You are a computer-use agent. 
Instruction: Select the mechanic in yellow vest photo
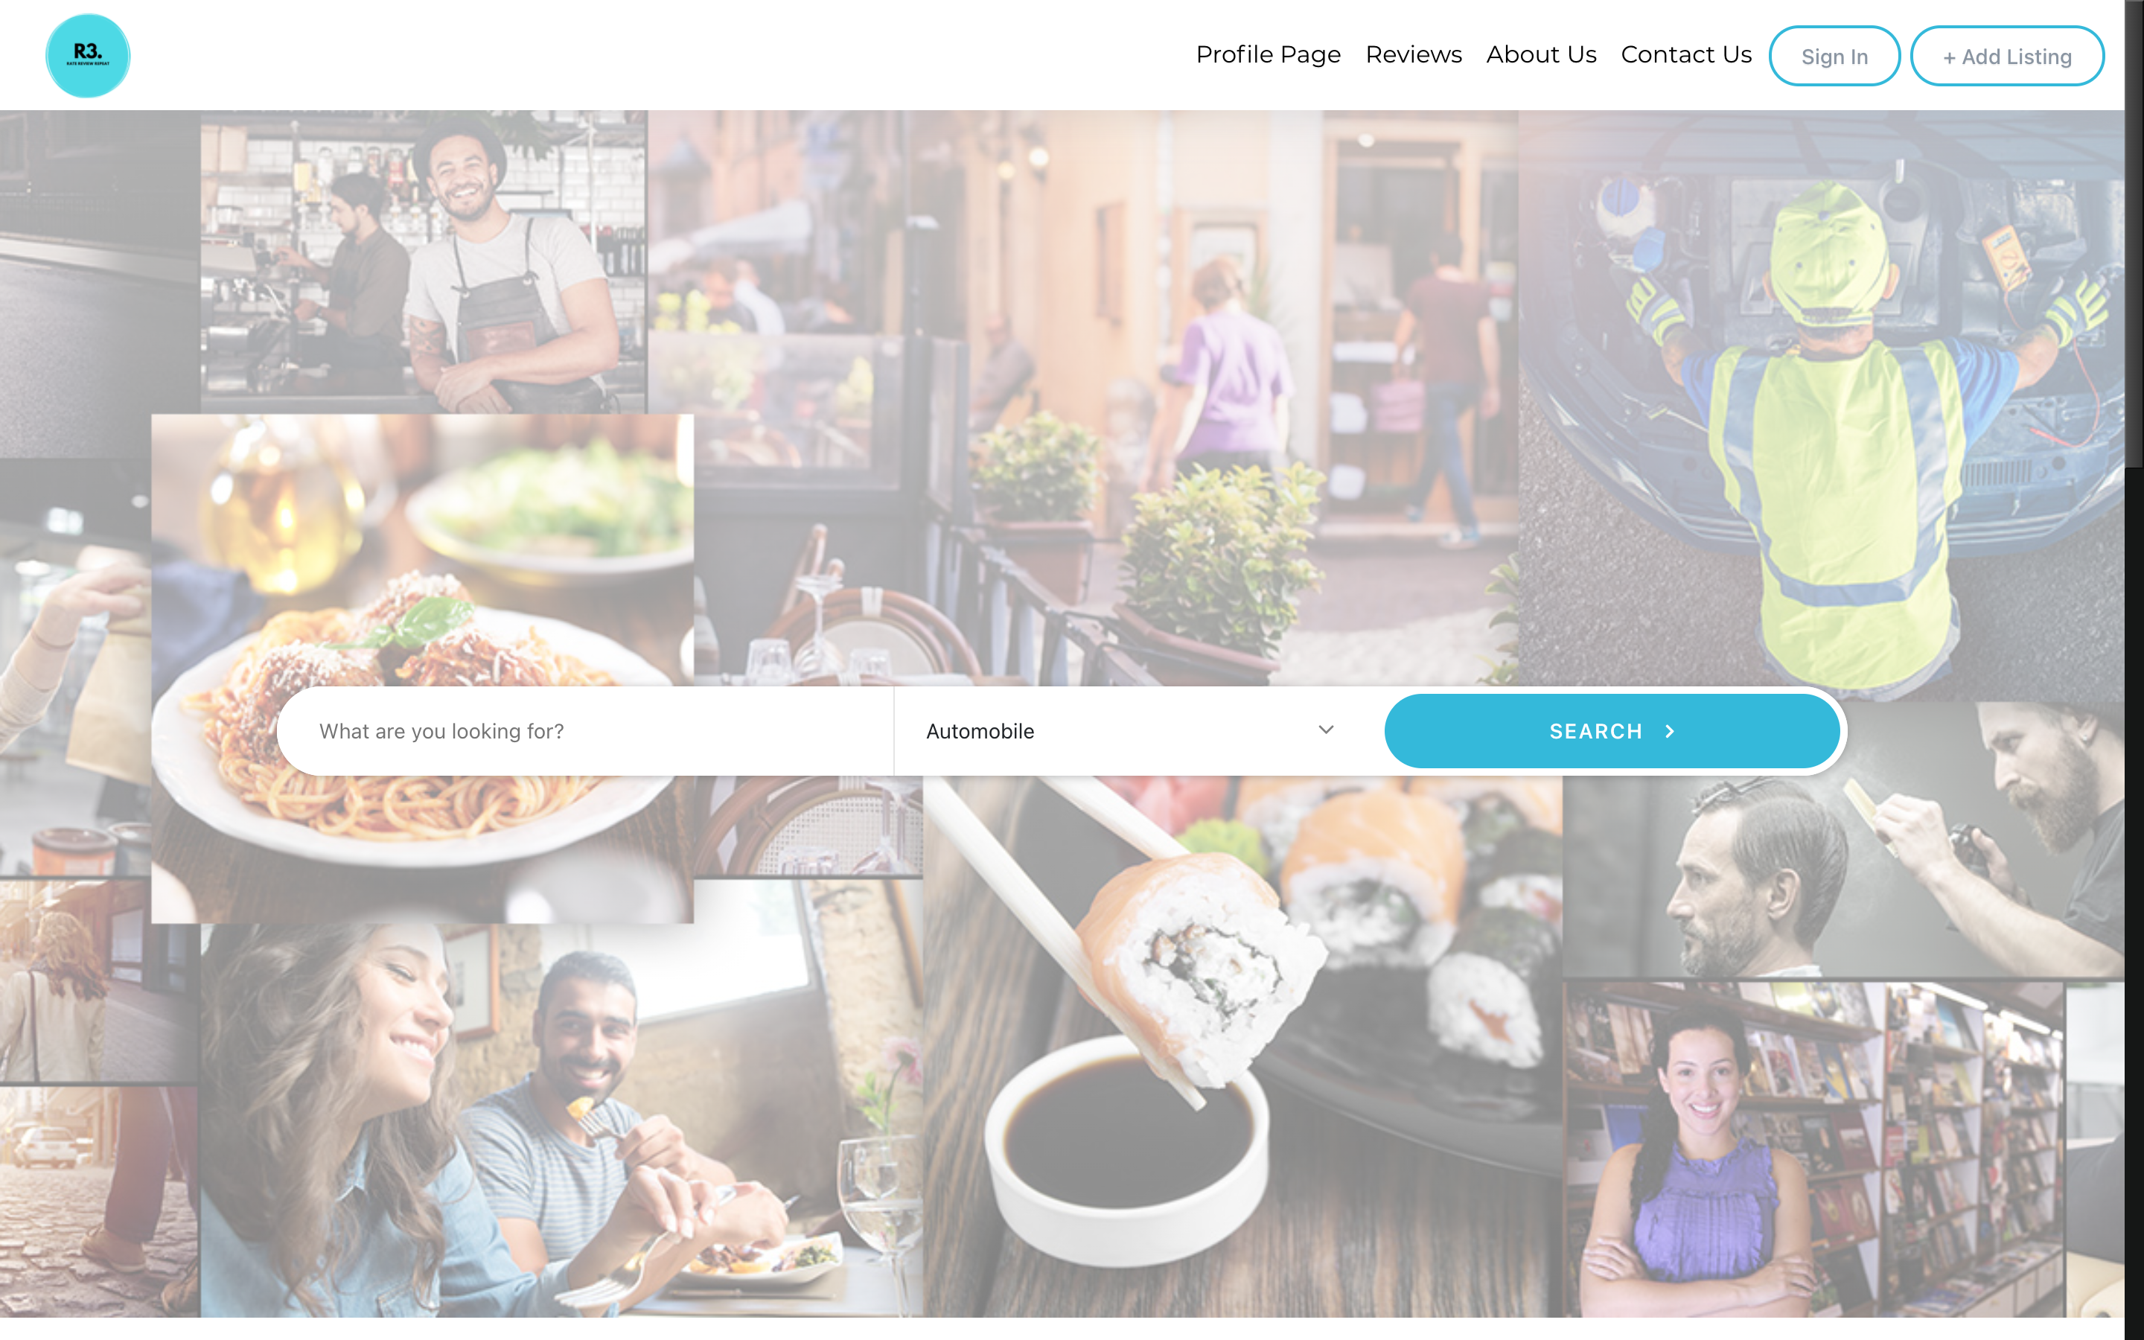pyautogui.click(x=1821, y=404)
